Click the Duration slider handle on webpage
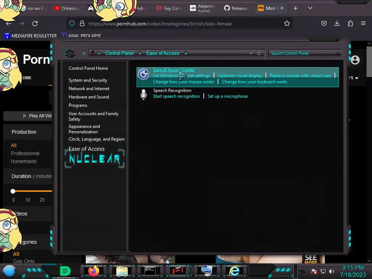This screenshot has width=372, height=279. (x=13, y=191)
